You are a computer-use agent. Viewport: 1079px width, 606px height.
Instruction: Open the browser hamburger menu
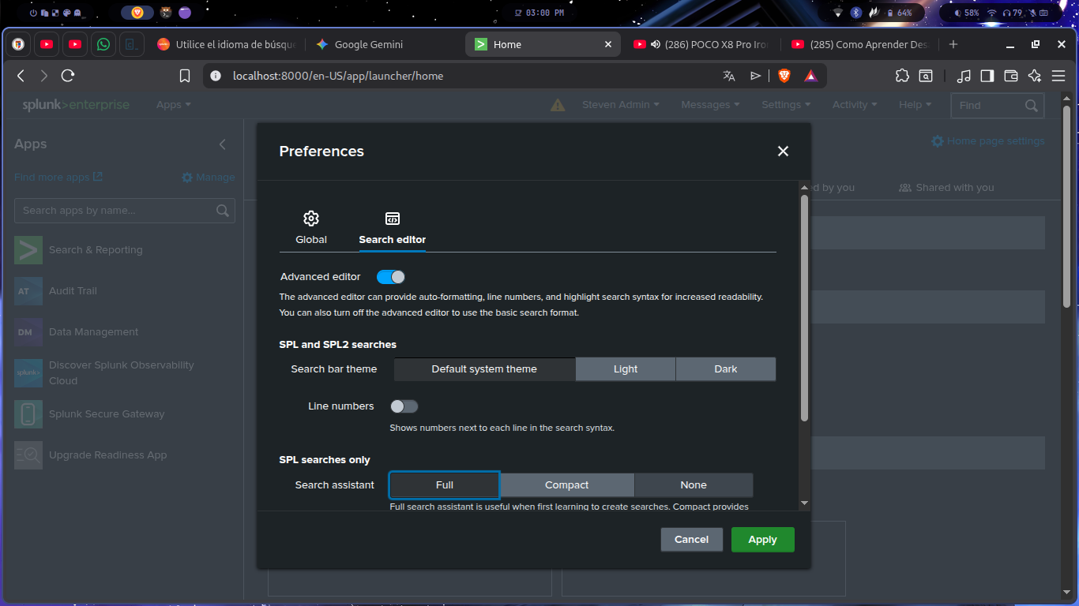[1058, 76]
